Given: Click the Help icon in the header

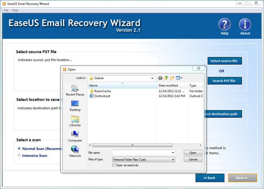Looking at the screenshot, I should pyautogui.click(x=224, y=25).
